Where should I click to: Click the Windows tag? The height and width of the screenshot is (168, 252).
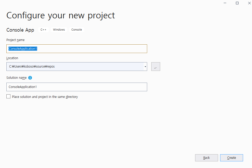click(59, 30)
